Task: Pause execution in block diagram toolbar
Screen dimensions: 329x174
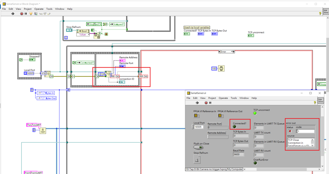Action: [26, 13]
